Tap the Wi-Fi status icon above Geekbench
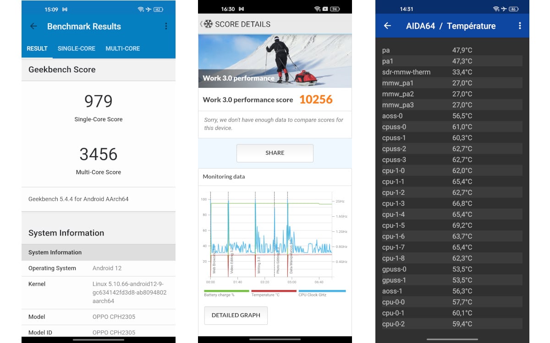 (140, 9)
